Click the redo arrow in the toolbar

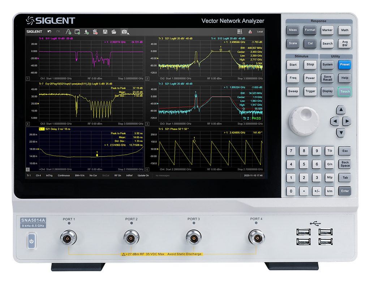pos(58,32)
